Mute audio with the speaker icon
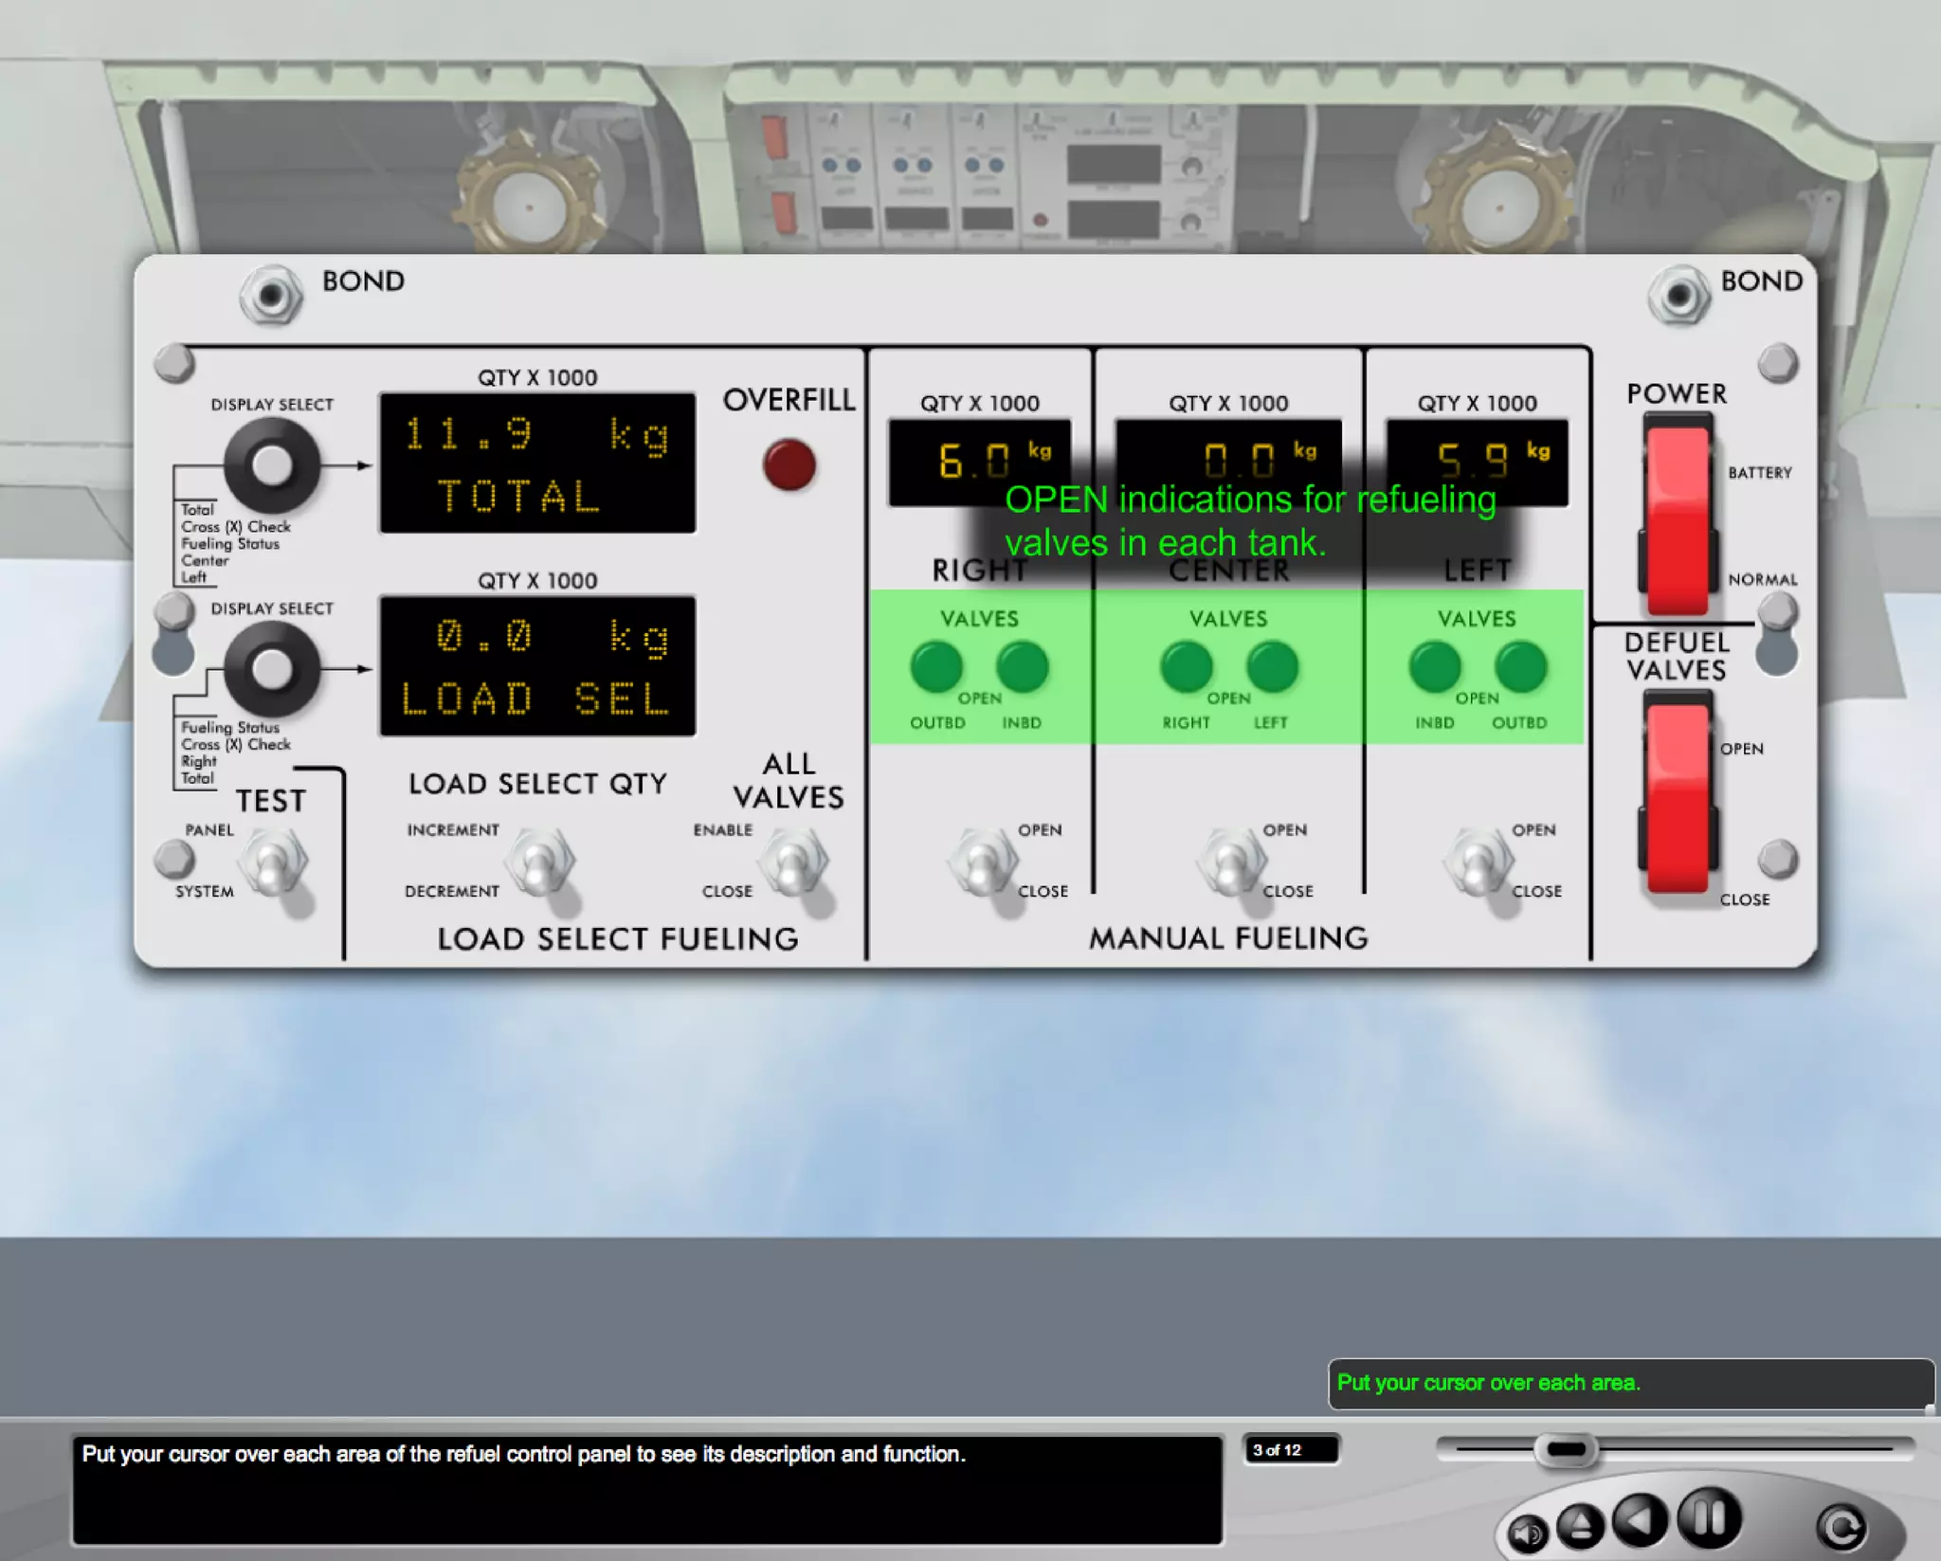The width and height of the screenshot is (1941, 1561). coord(1527,1533)
